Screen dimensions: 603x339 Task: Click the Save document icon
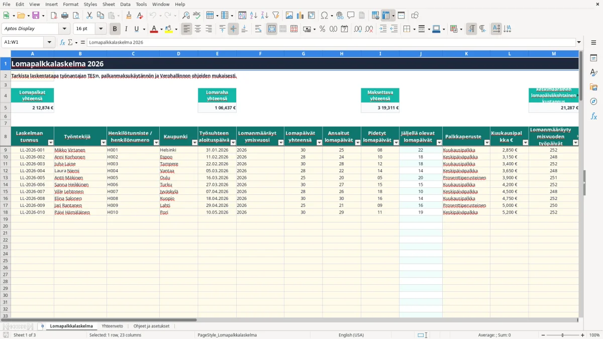coord(35,16)
